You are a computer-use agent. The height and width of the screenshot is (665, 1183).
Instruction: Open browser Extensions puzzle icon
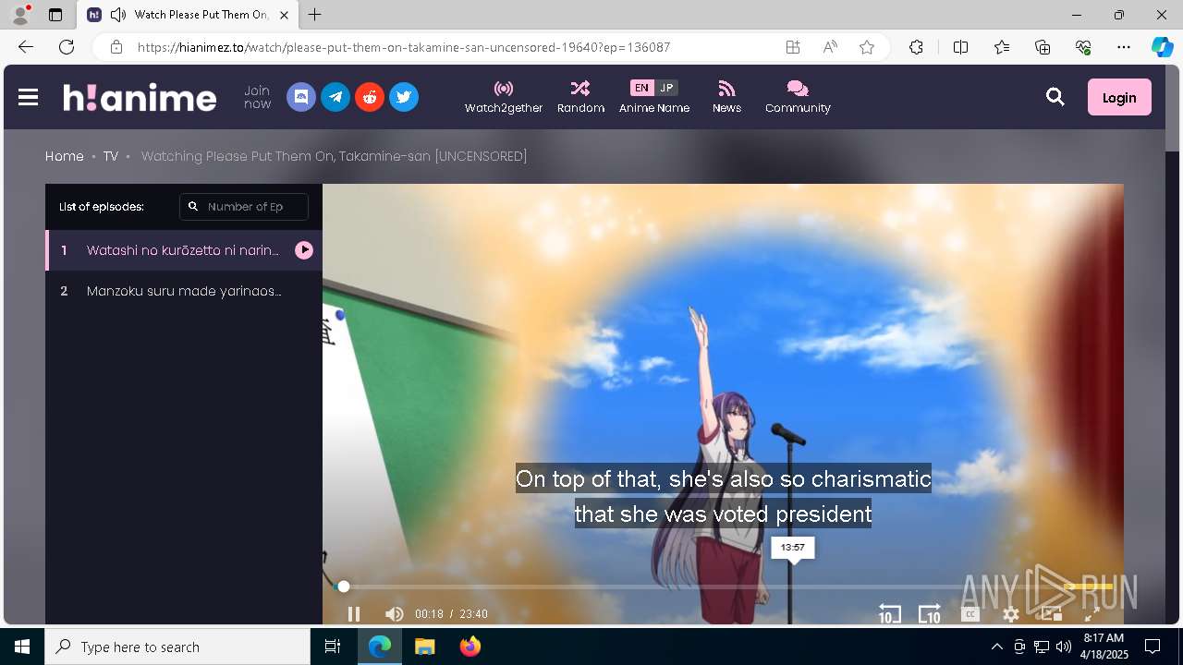click(916, 47)
